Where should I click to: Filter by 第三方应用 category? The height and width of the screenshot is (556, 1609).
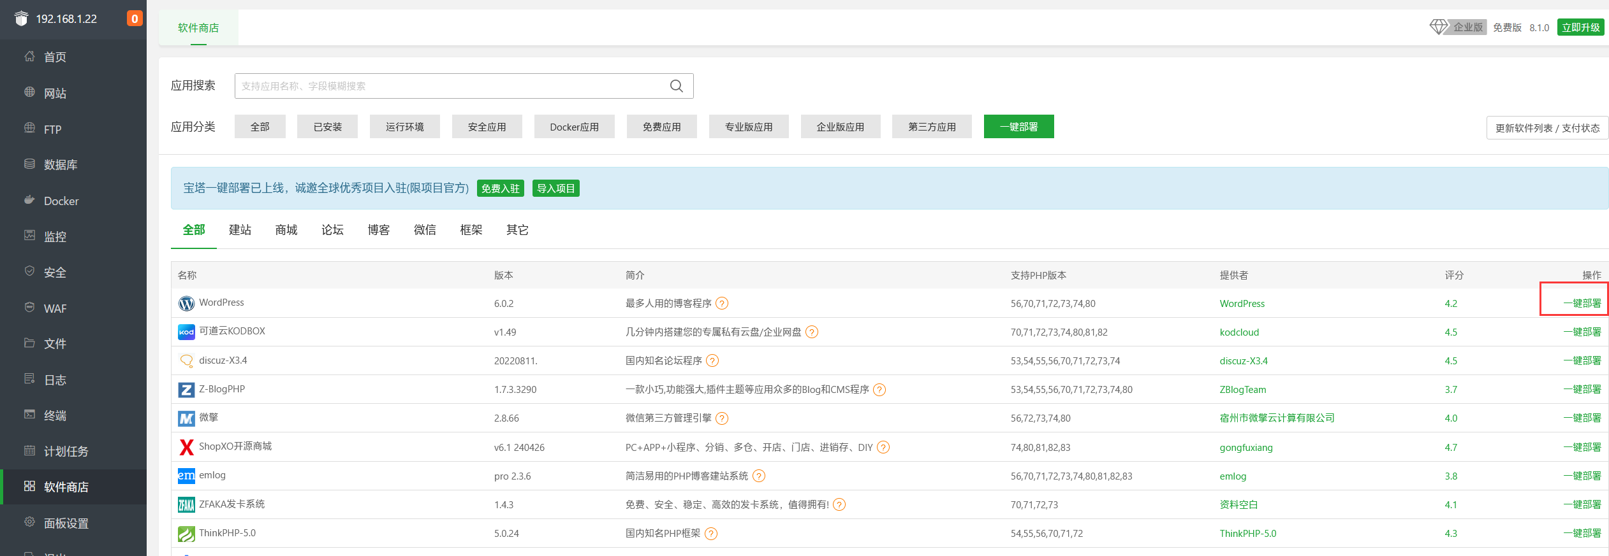[x=932, y=127]
